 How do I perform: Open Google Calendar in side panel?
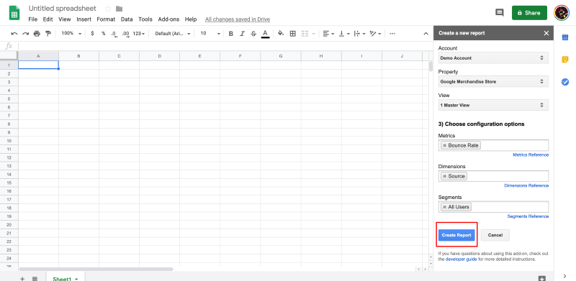click(565, 37)
